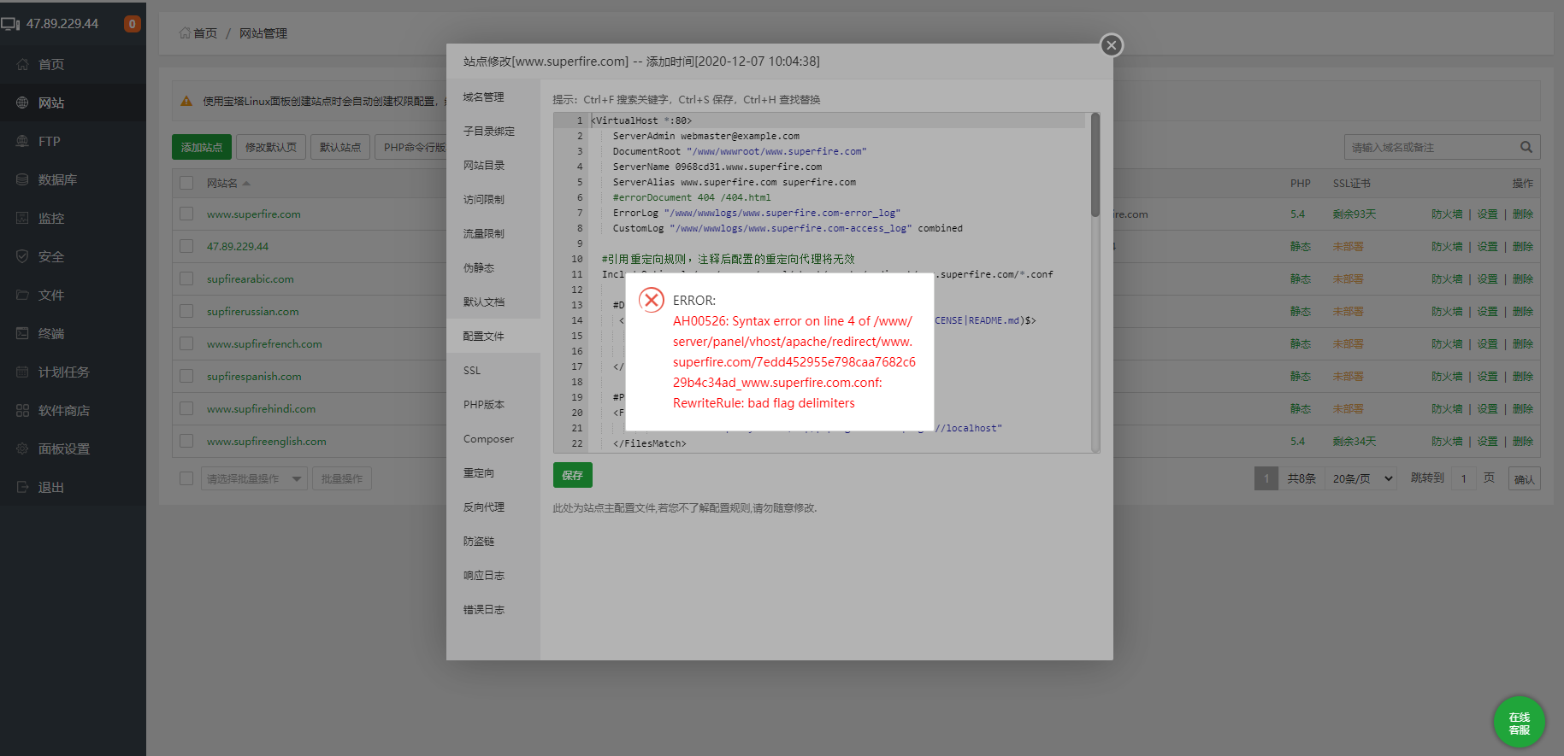Open the 域名管理 tab

click(x=493, y=97)
